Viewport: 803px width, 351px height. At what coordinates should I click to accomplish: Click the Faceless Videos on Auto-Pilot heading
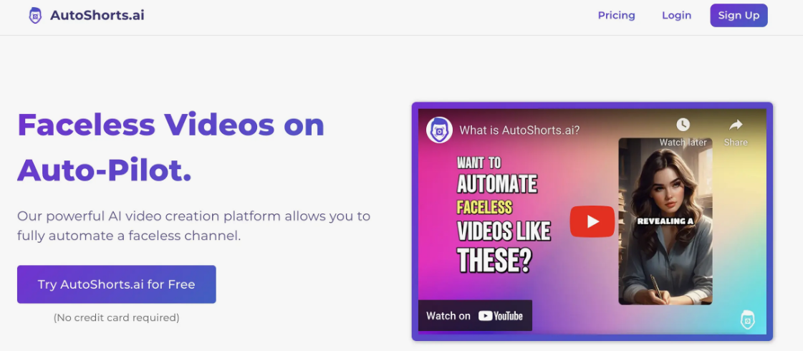(171, 147)
